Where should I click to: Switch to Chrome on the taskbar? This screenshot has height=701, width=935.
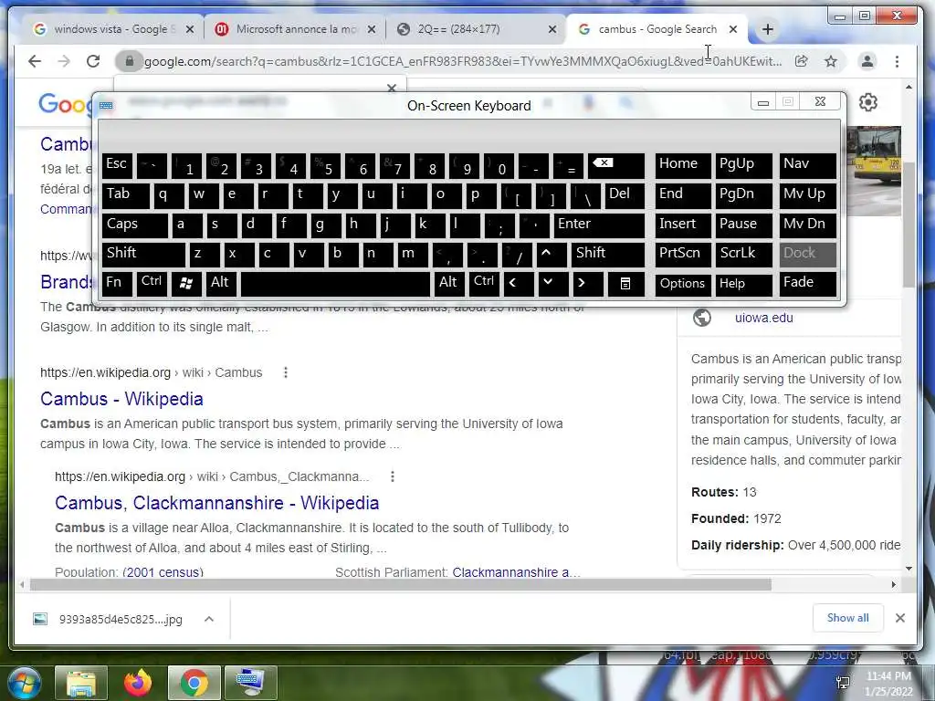(194, 683)
